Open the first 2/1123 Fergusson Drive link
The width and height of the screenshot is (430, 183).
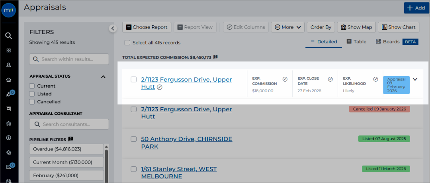186,83
